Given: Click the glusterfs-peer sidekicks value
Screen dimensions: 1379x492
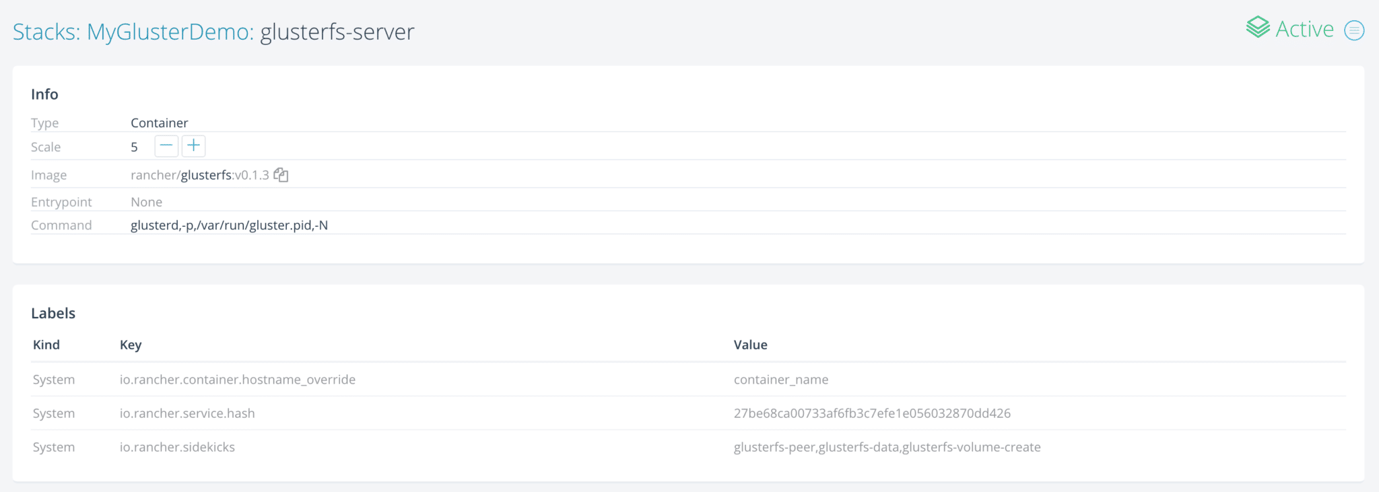Looking at the screenshot, I should (887, 447).
